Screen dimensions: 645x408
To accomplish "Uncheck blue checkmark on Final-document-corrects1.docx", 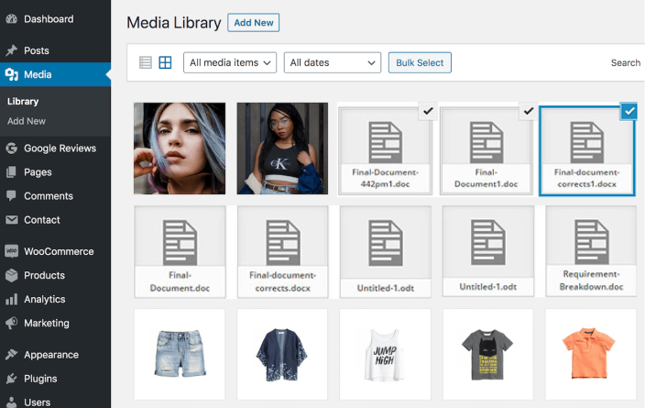I will [x=629, y=111].
